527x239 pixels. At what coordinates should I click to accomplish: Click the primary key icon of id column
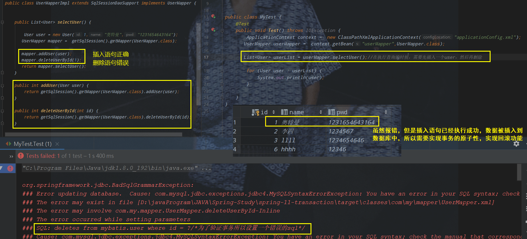coord(256,112)
